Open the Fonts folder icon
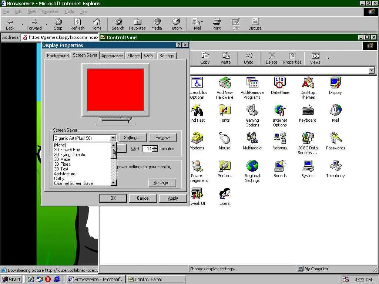The width and height of the screenshot is (379, 284). (225, 114)
